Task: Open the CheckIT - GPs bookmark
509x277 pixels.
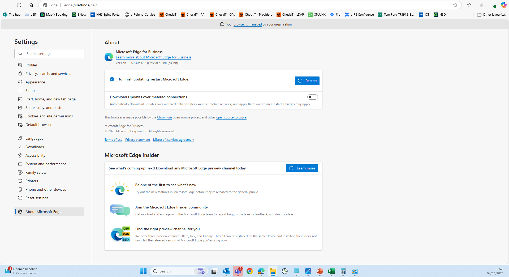Action: click(x=222, y=15)
